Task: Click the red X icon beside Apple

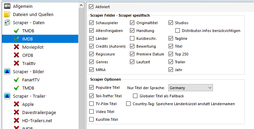Action: (16, 104)
